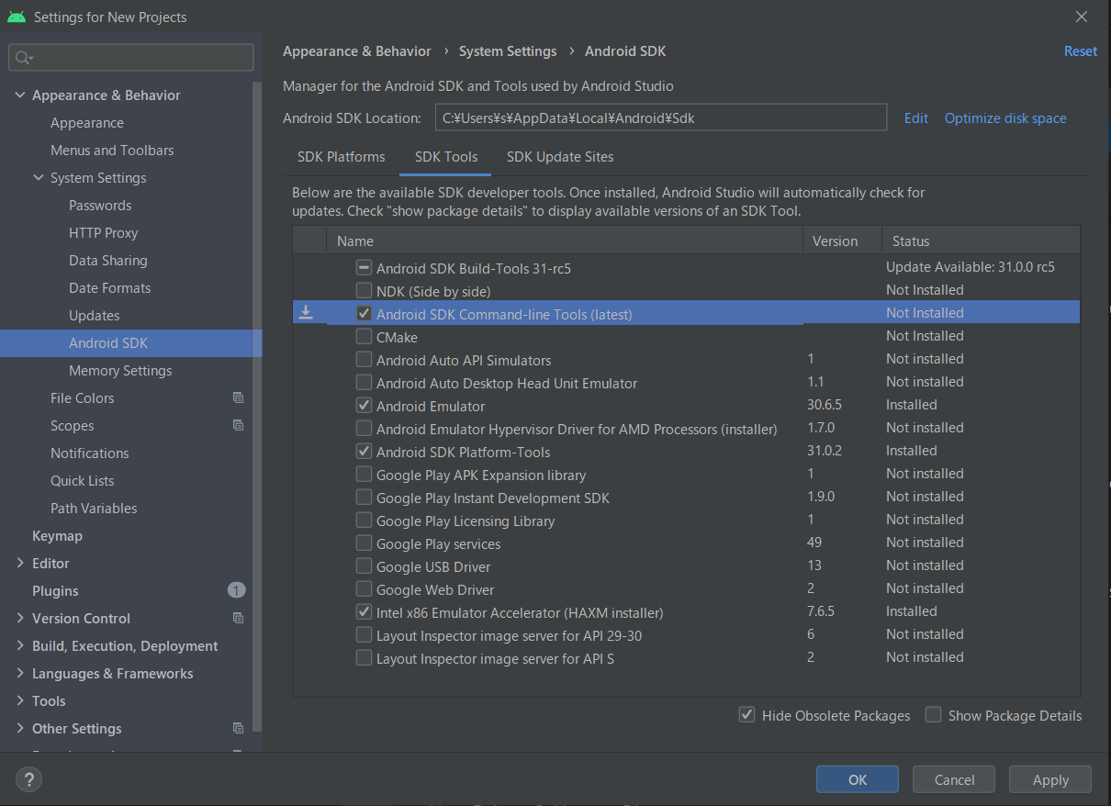Expand the Build, Execution, Deployment arrow
Image resolution: width=1111 pixels, height=806 pixels.
coord(20,645)
